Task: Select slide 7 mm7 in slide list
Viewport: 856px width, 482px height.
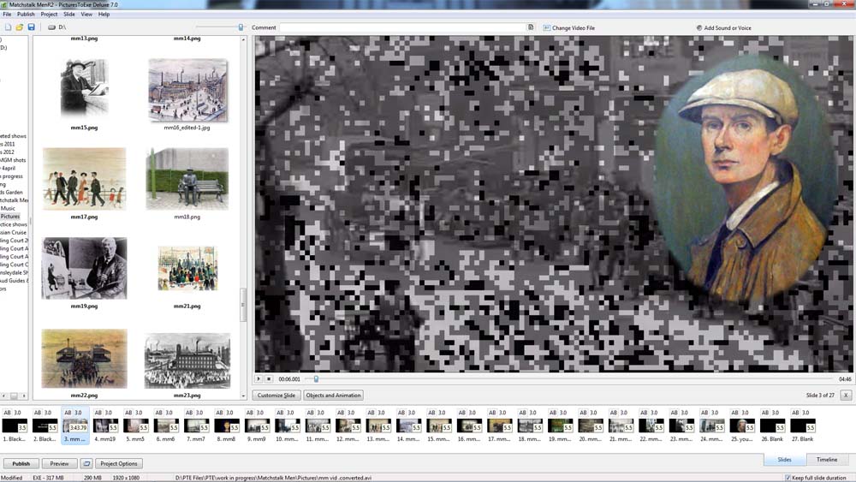Action: [x=196, y=426]
